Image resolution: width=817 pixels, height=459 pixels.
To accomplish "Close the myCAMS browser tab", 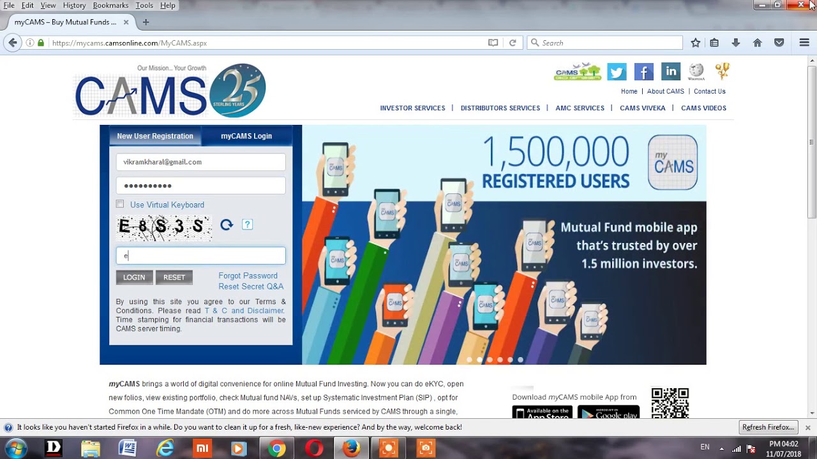I will coord(126,22).
